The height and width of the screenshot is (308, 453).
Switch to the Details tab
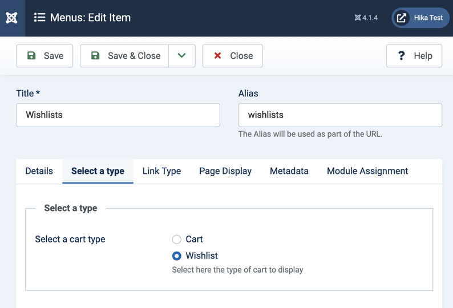pyautogui.click(x=39, y=171)
